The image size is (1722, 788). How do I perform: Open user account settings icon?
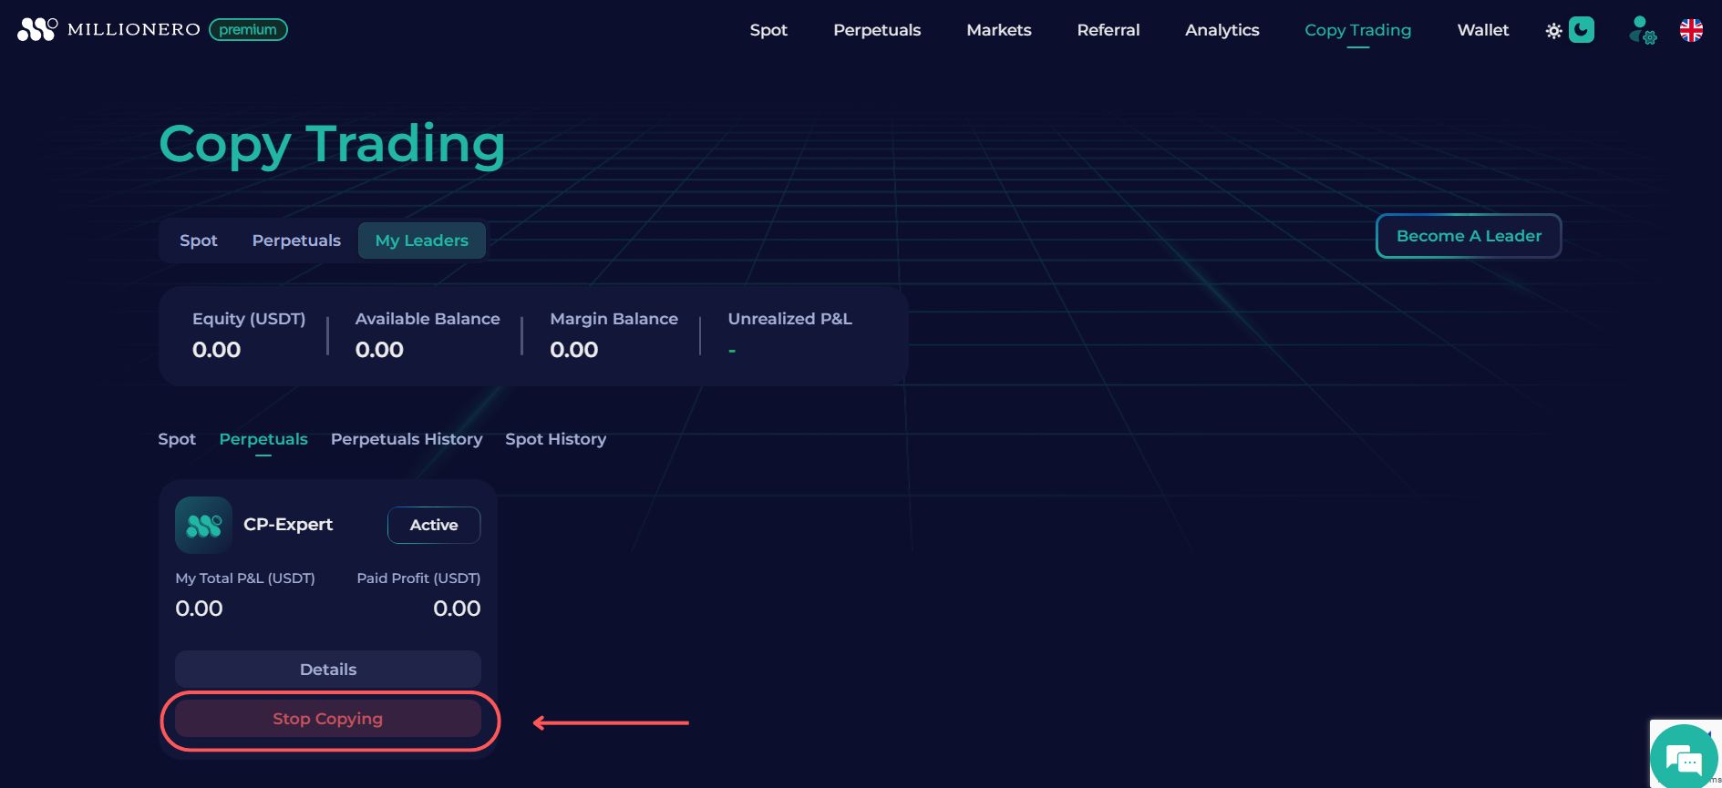[1642, 30]
